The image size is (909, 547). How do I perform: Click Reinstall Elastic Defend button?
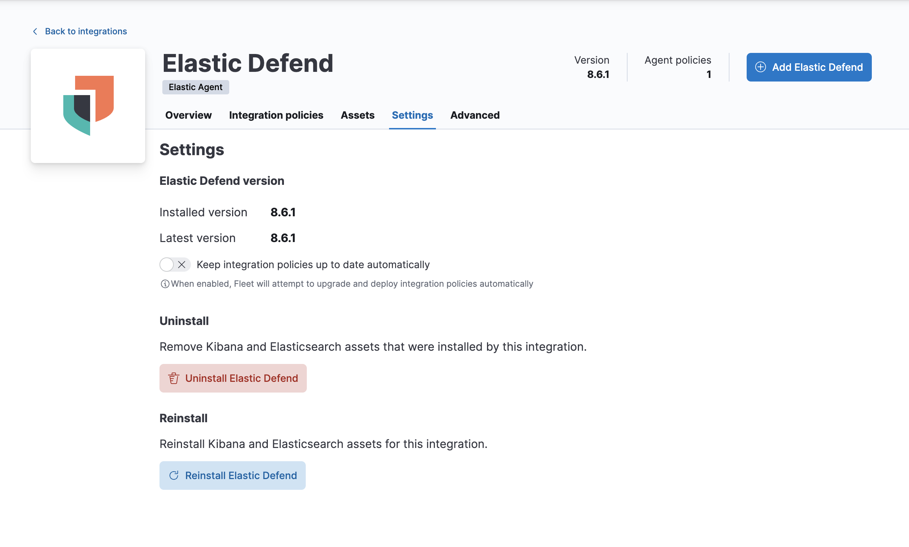coord(232,475)
